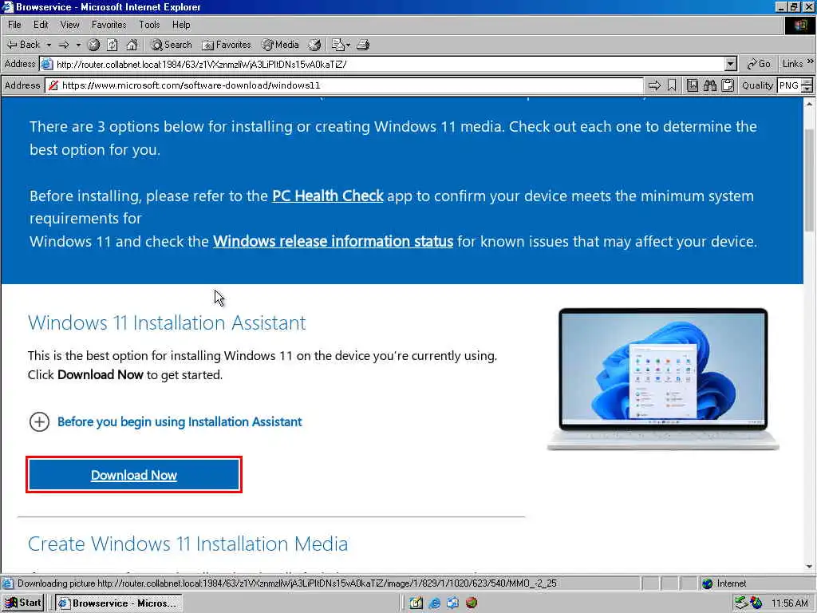Image resolution: width=817 pixels, height=613 pixels.
Task: Click the binoculars find icon
Action: point(710,85)
